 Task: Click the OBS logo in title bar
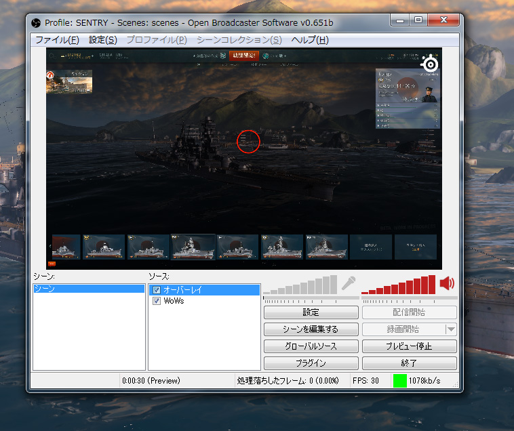(x=36, y=23)
